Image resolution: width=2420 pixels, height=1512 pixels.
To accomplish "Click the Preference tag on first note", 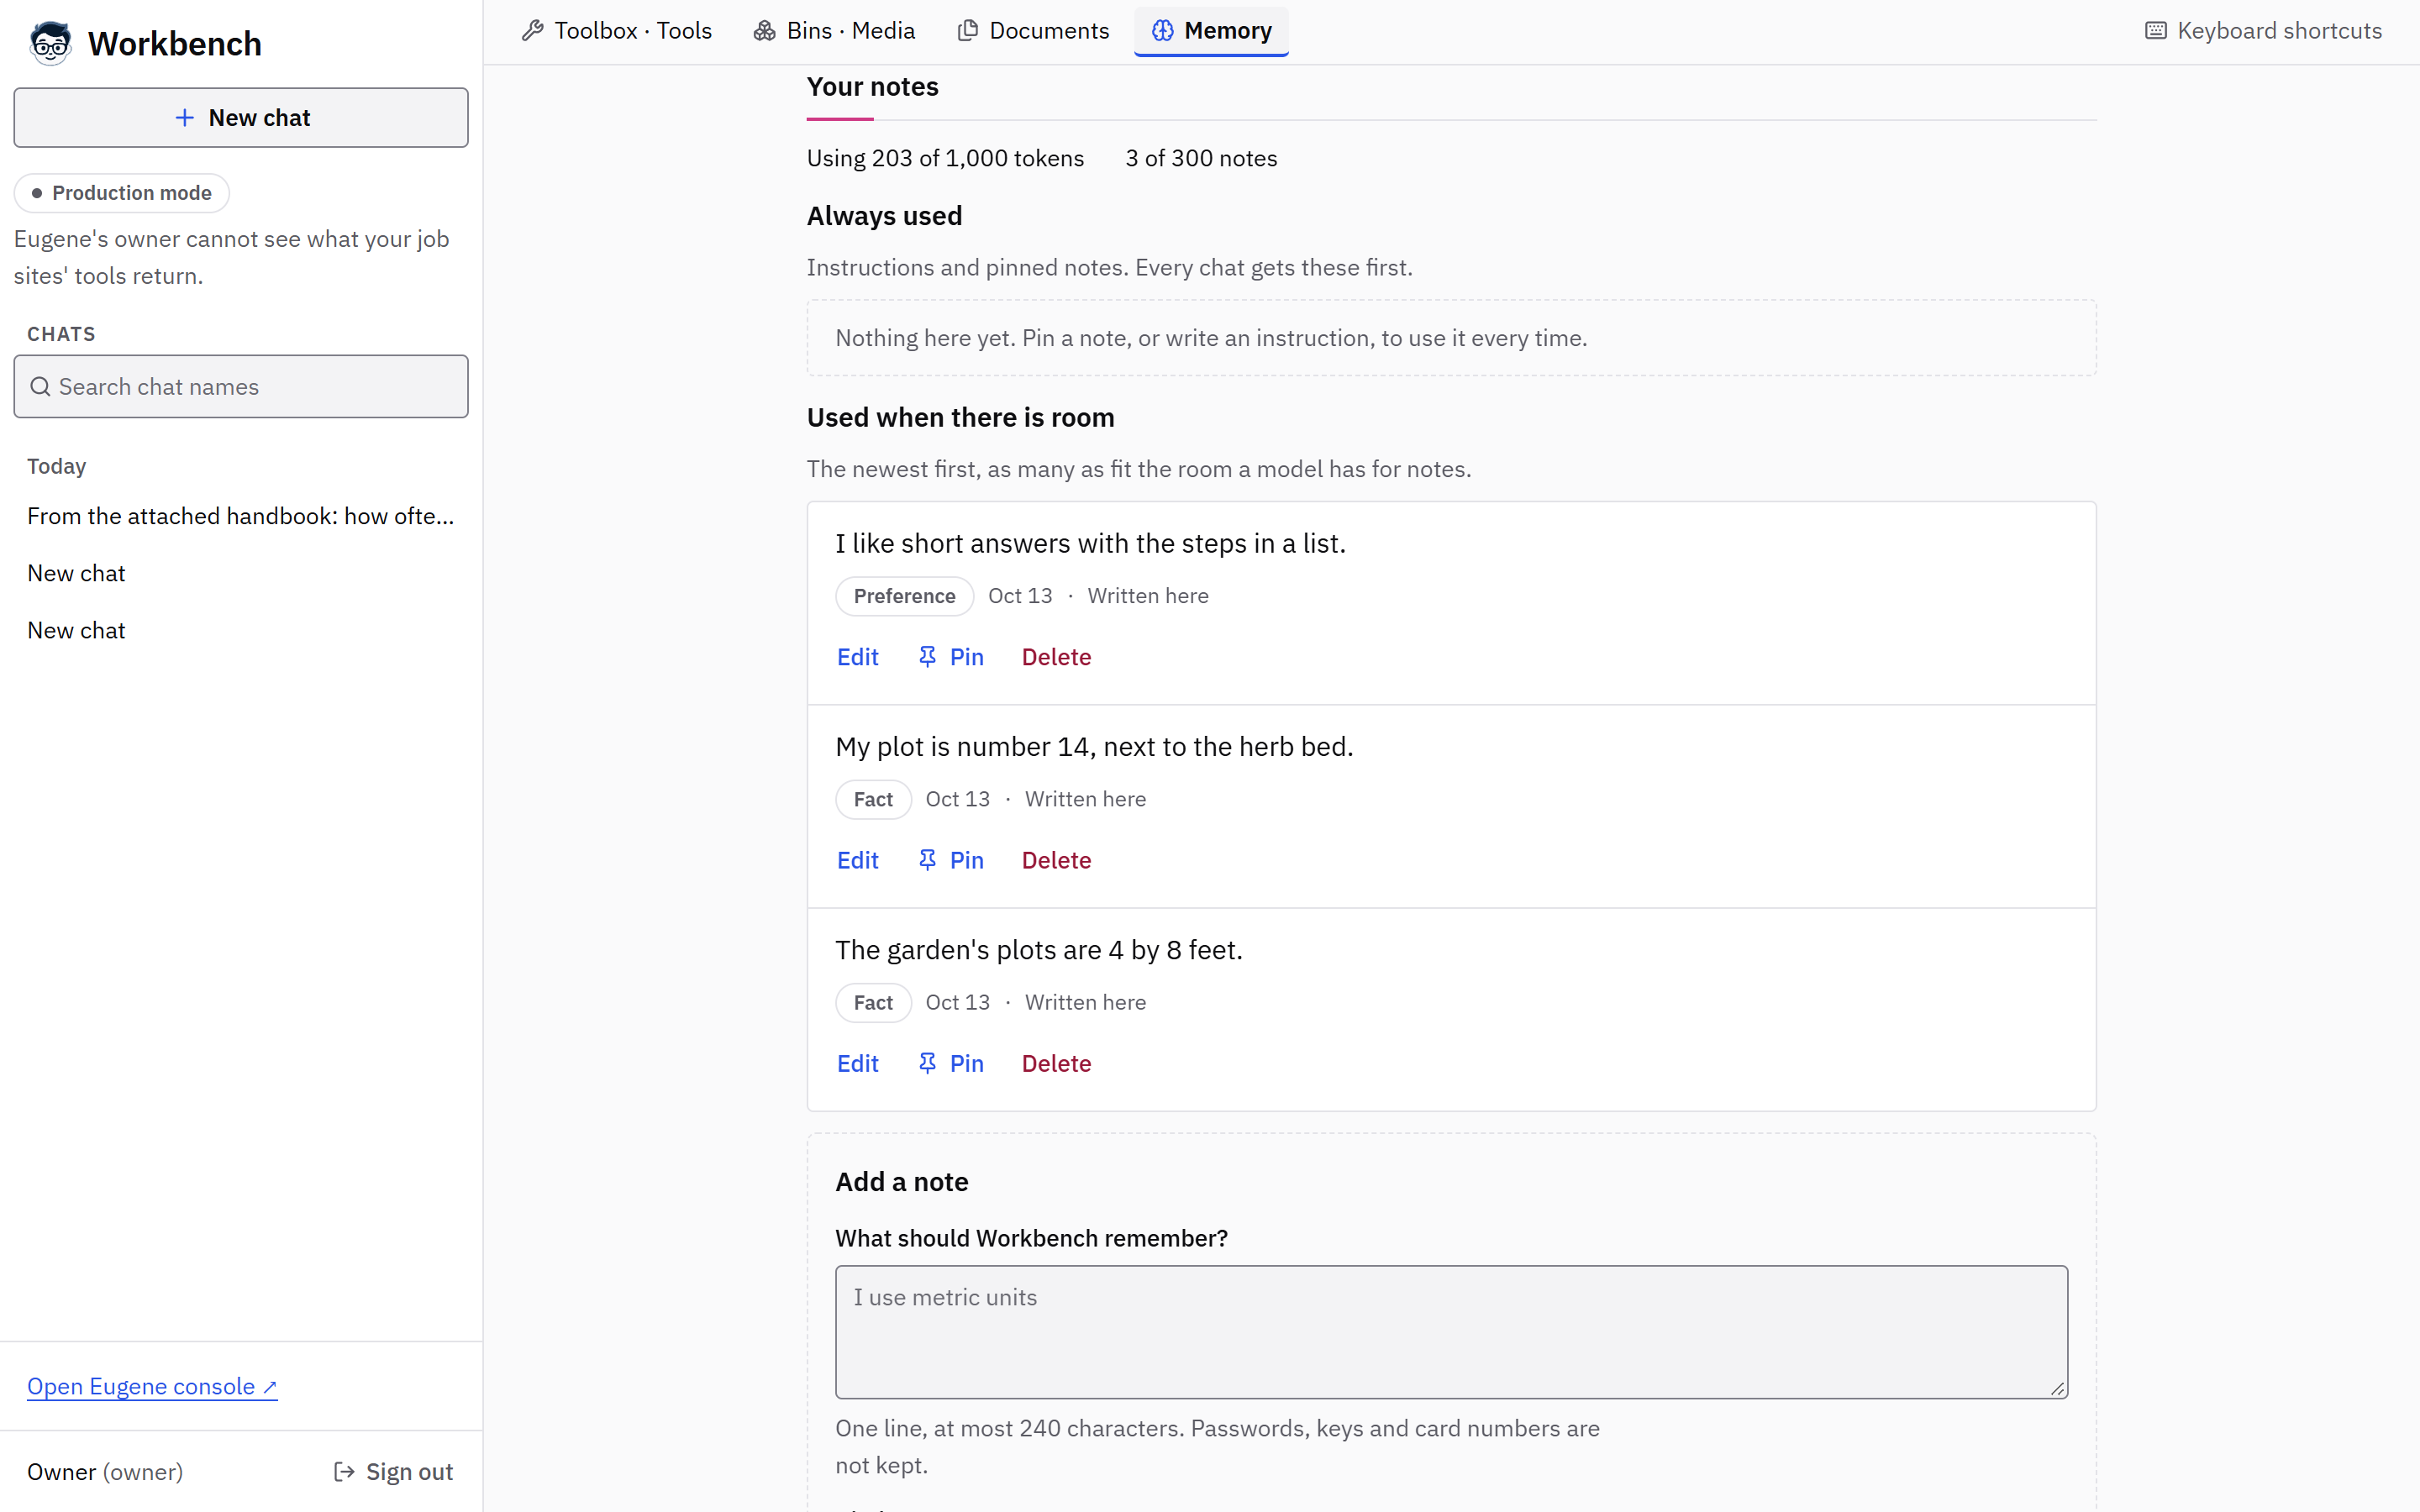I will coord(904,596).
